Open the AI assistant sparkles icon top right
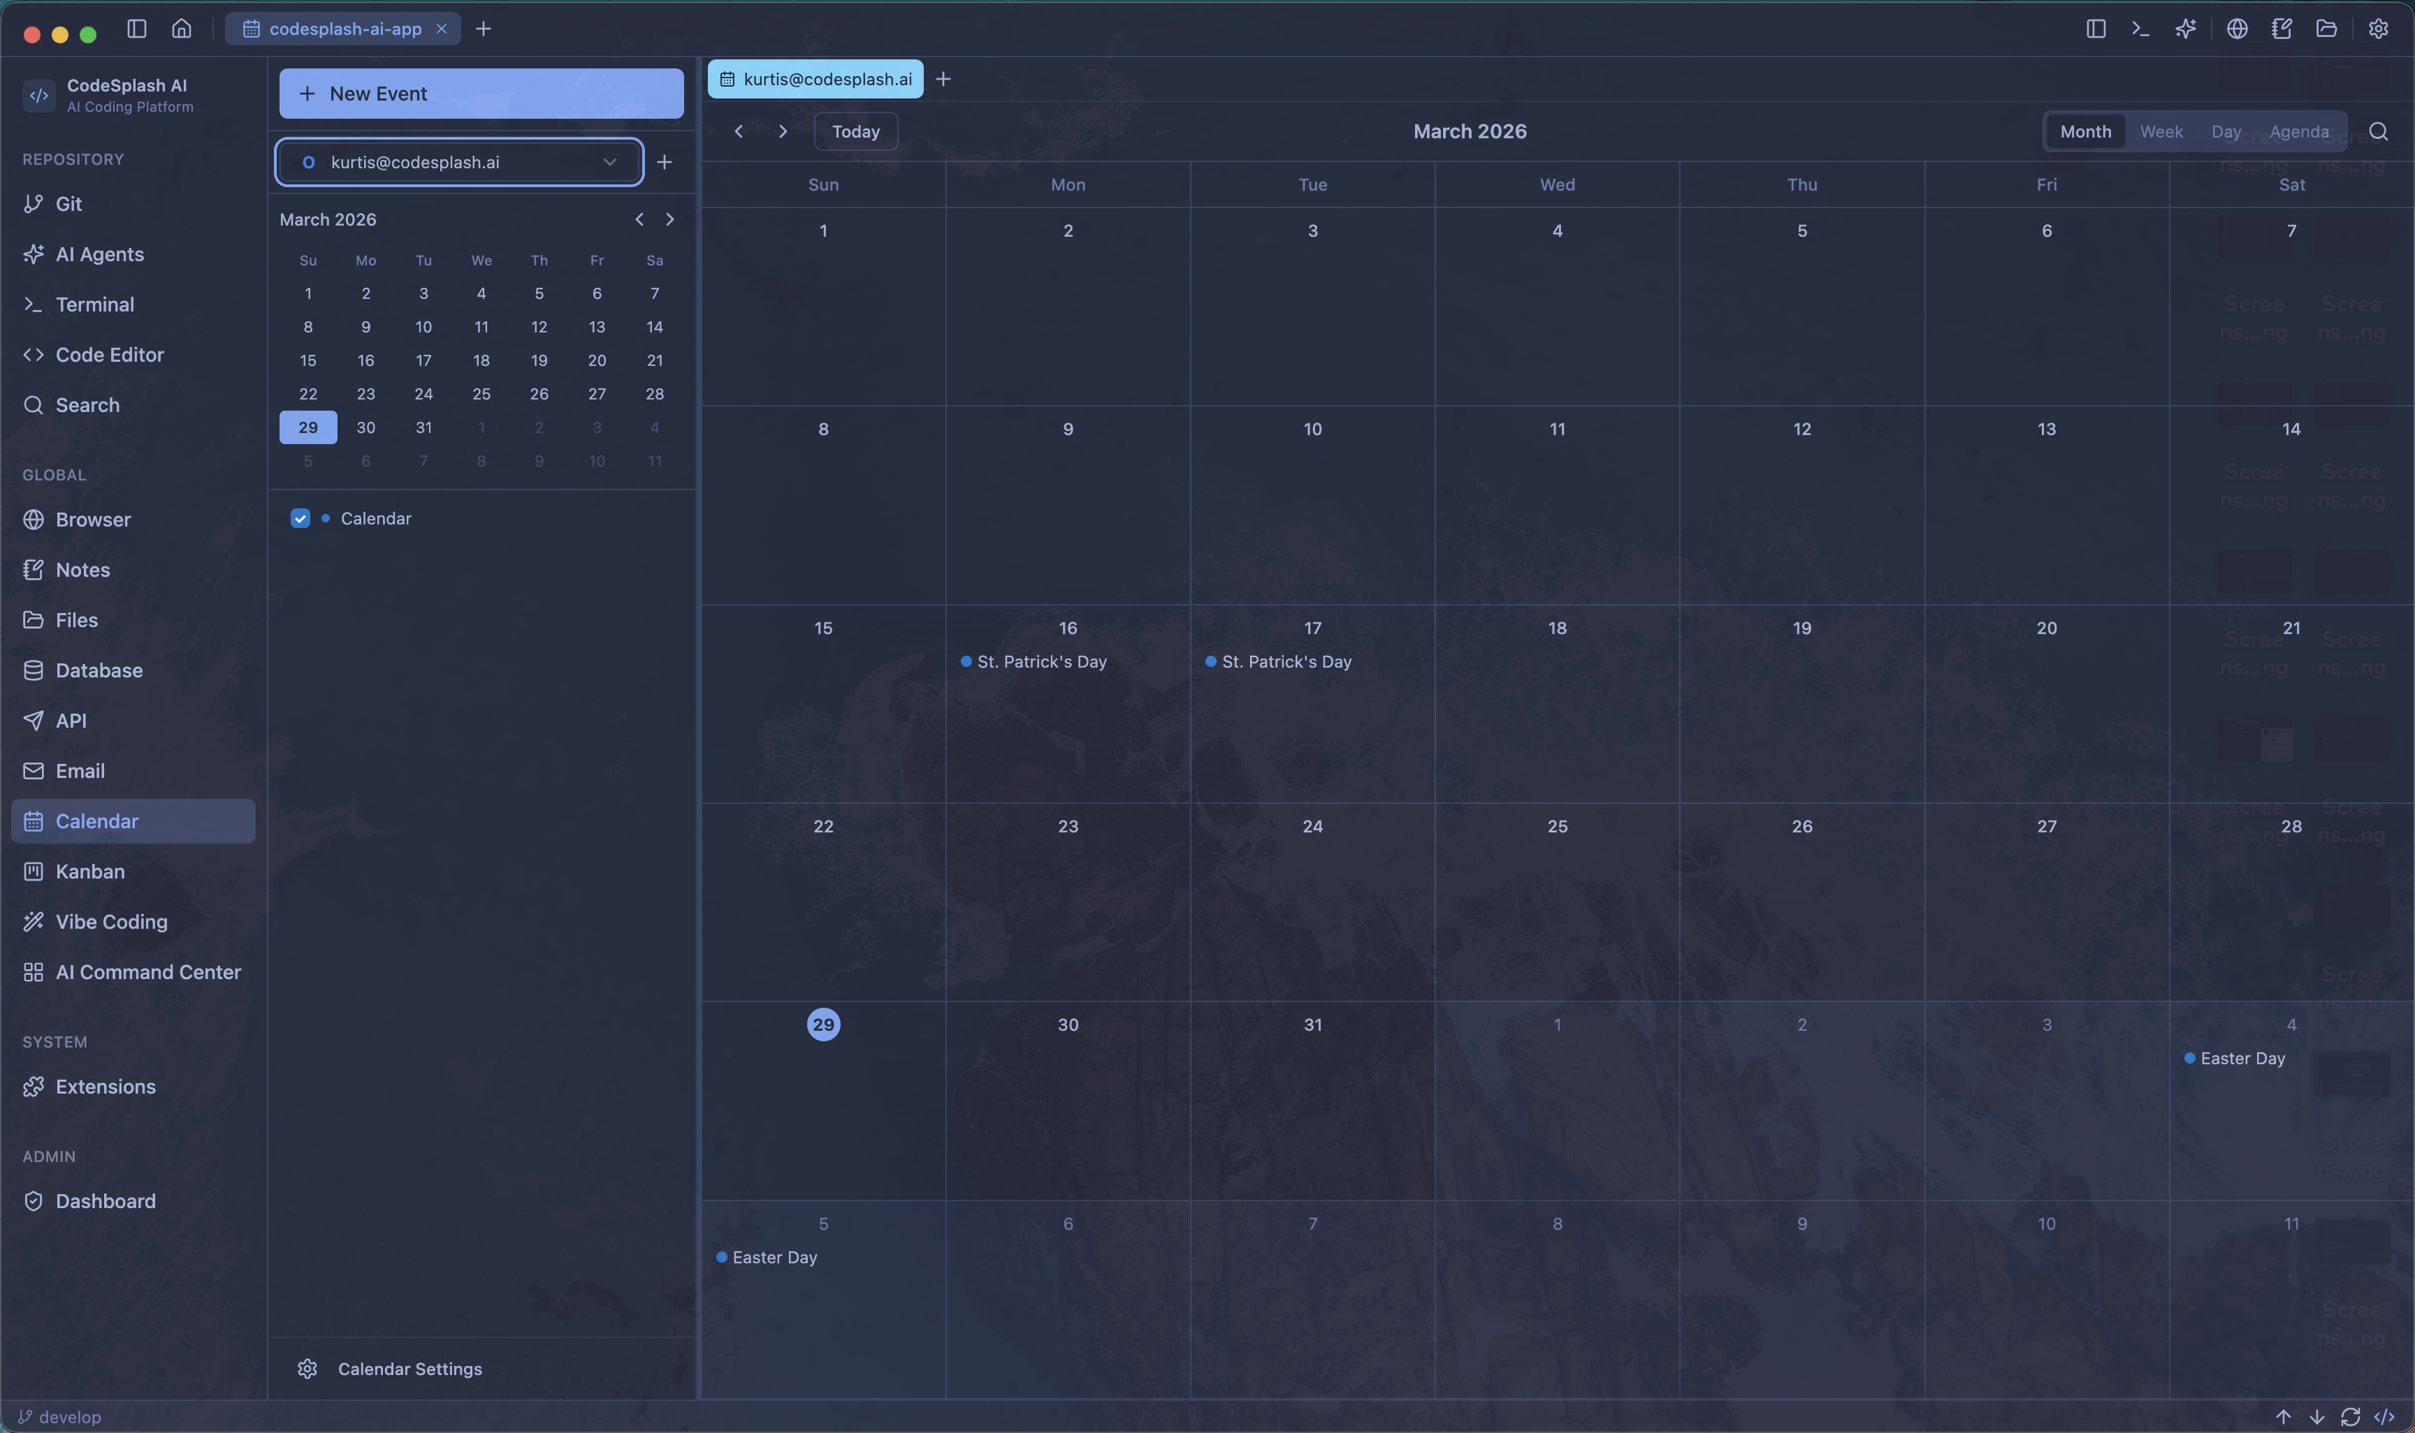Viewport: 2415px width, 1433px height. [2186, 28]
